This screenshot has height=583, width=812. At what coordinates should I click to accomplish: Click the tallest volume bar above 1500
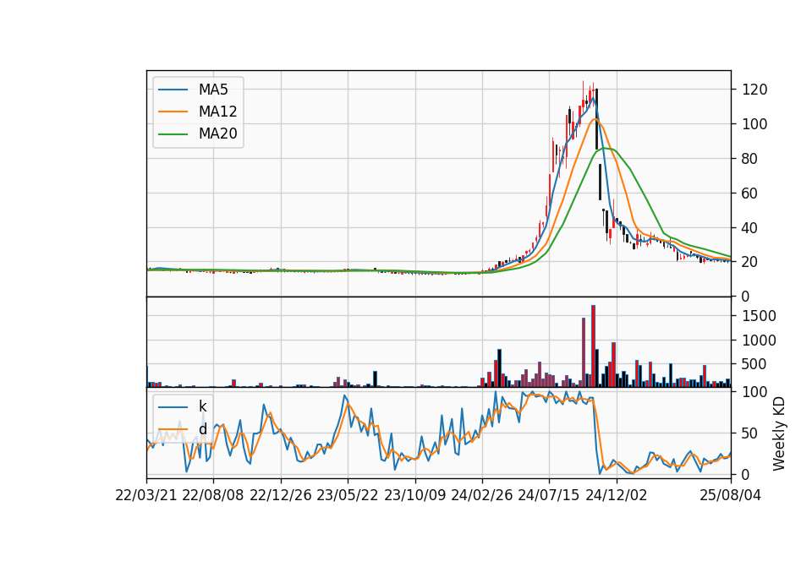(594, 346)
